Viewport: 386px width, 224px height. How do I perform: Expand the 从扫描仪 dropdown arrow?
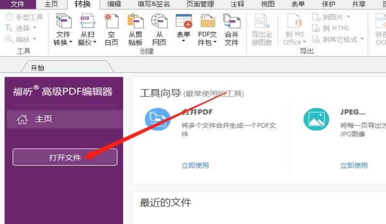(x=95, y=42)
